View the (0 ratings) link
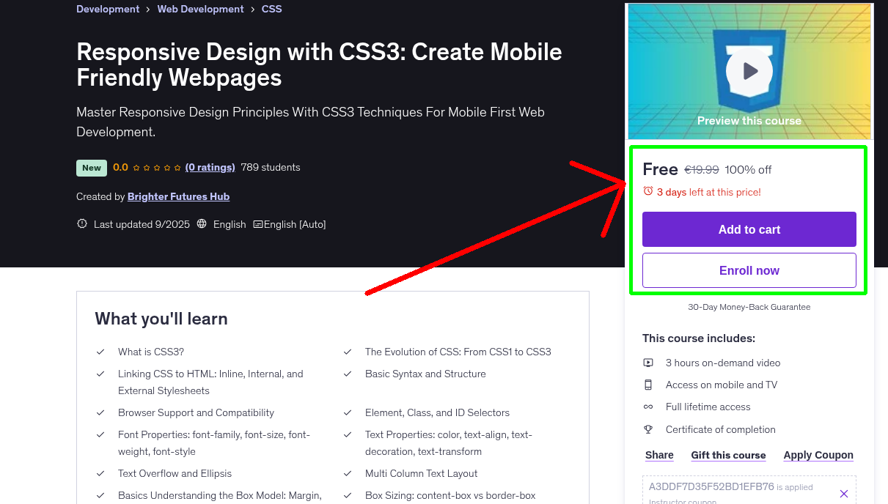The width and height of the screenshot is (888, 504). (210, 167)
